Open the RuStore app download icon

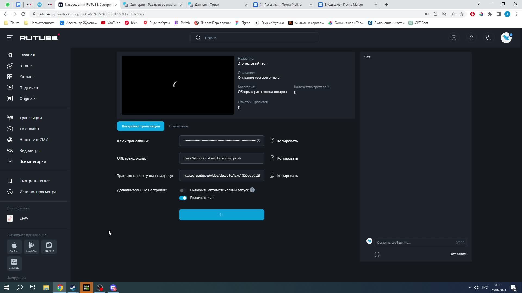pyautogui.click(x=49, y=247)
